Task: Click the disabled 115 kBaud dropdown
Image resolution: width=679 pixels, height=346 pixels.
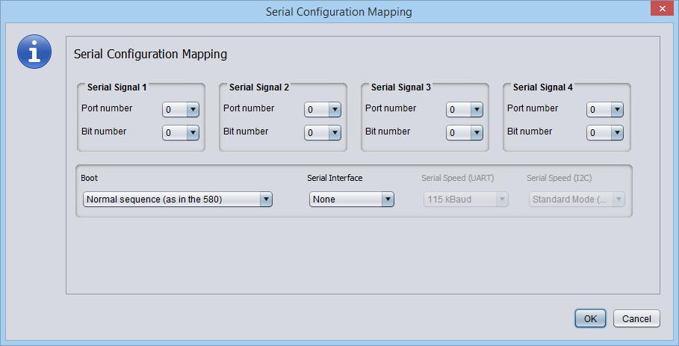Action: (466, 200)
